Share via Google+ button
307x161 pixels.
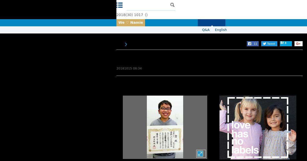click(x=298, y=44)
